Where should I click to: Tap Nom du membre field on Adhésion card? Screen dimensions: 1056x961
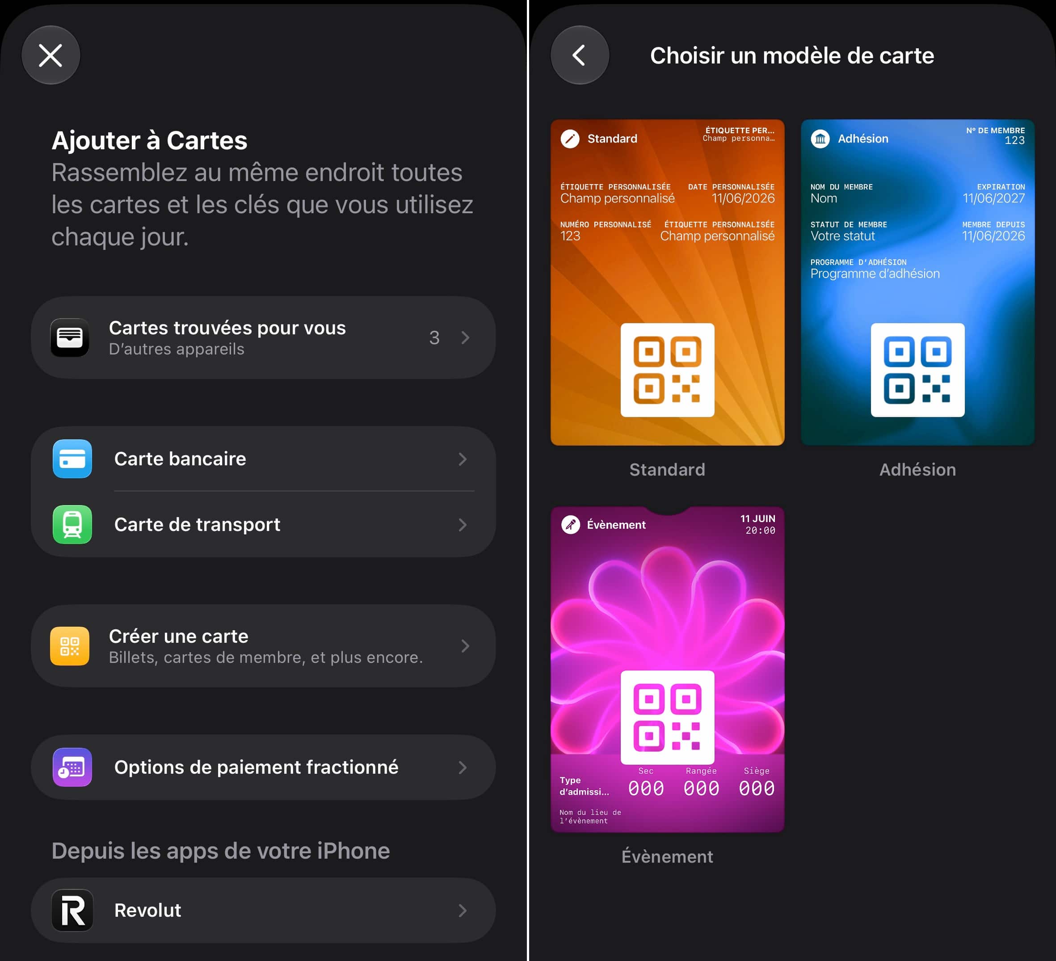click(842, 194)
